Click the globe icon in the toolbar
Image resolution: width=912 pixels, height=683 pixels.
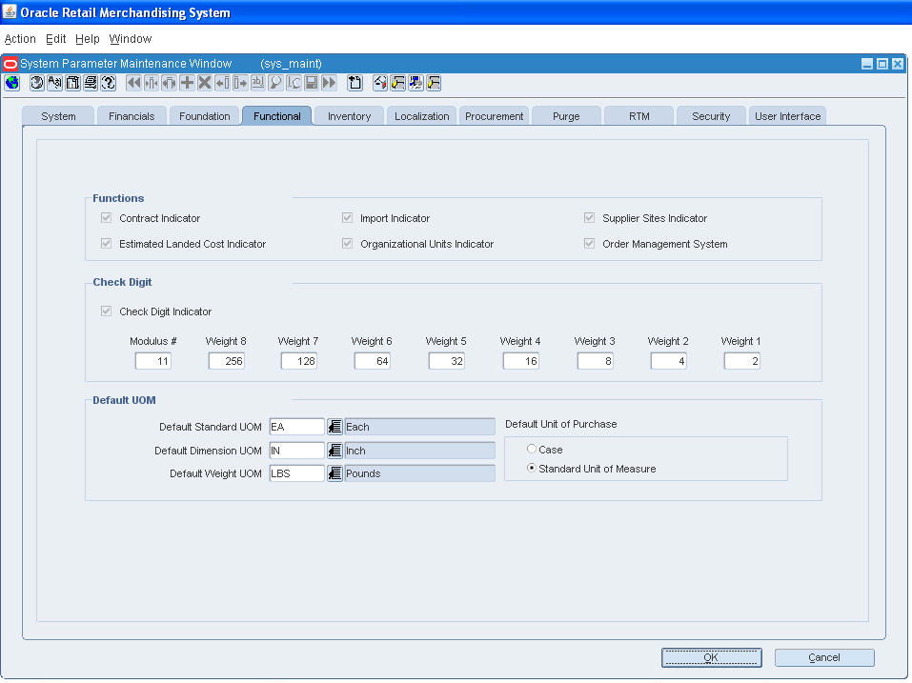point(12,83)
